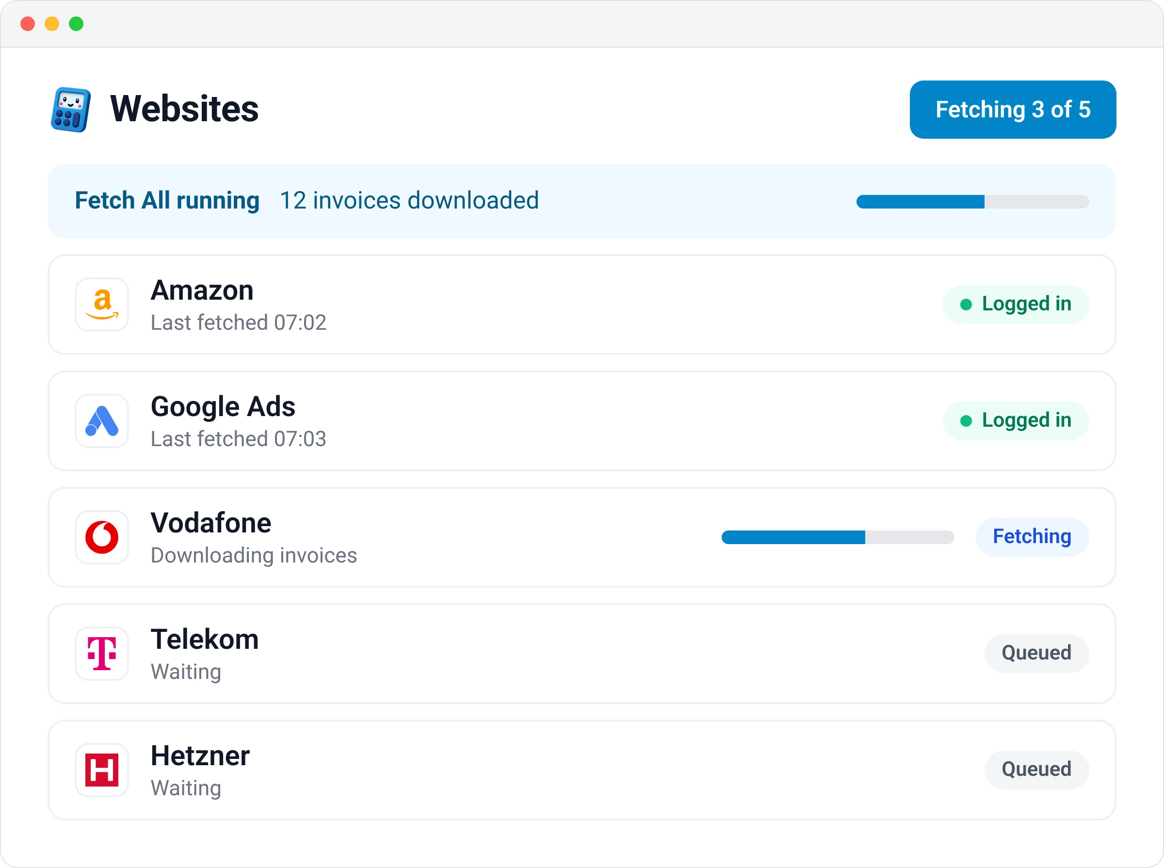The image size is (1164, 868).
Task: Click the green zoom window button
Action: click(76, 24)
